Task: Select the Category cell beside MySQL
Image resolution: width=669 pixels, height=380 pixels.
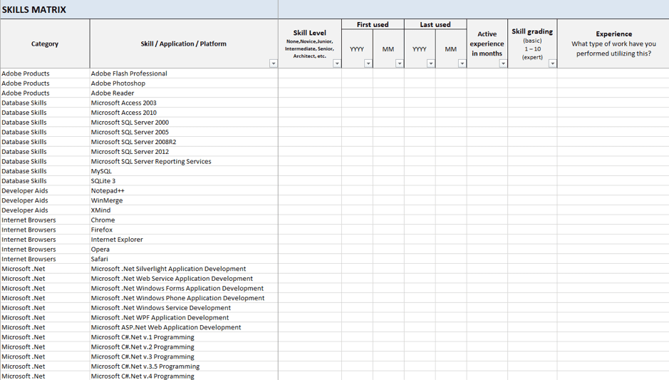Action: tap(45, 171)
